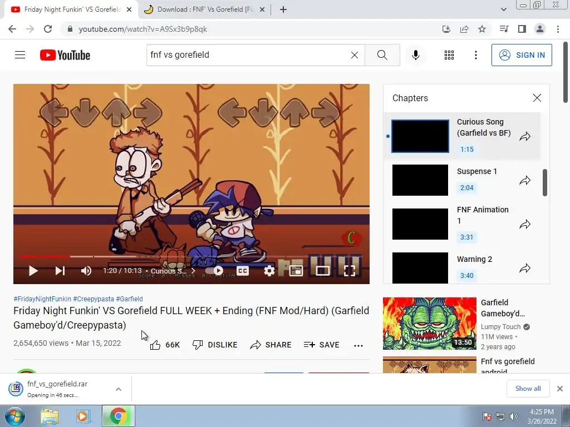Open player settings gear

269,271
